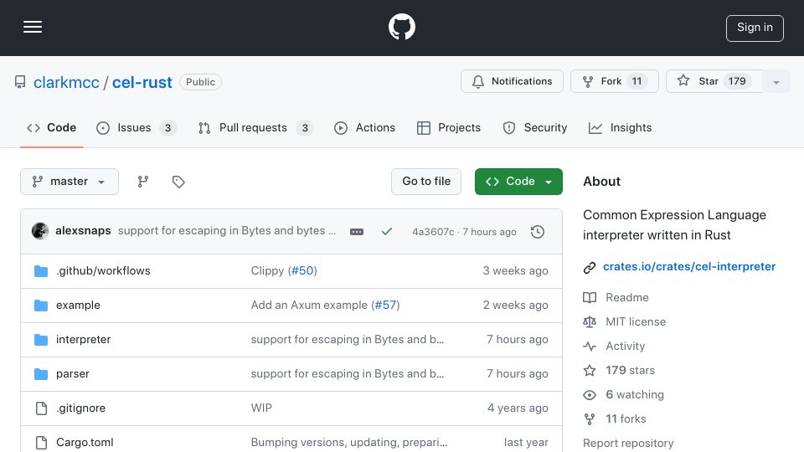View tags via the tag icon
Screen dimensions: 804x452
pyautogui.click(x=178, y=182)
